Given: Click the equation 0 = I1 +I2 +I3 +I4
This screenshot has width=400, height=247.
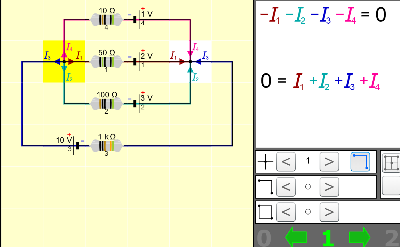Looking at the screenshot, I should [x=320, y=81].
